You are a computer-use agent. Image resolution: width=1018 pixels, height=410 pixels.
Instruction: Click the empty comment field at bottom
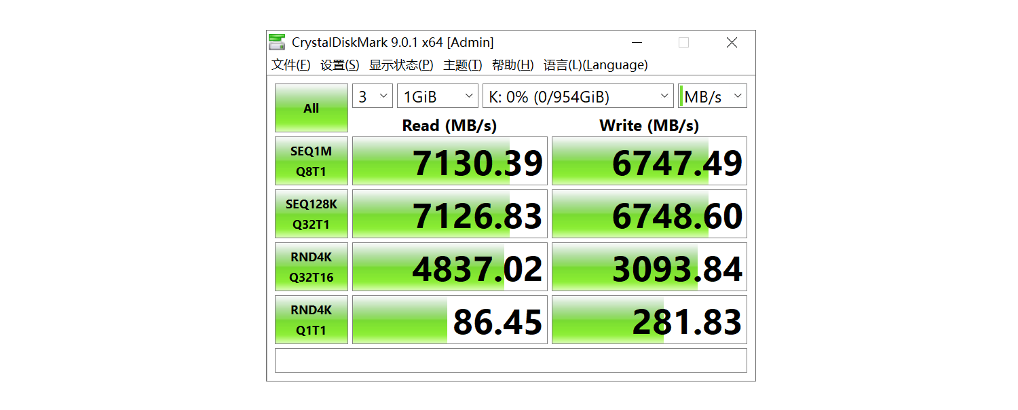(x=511, y=360)
